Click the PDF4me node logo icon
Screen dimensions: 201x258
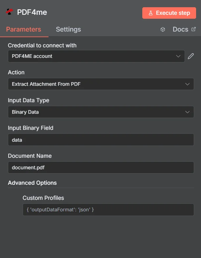point(10,12)
